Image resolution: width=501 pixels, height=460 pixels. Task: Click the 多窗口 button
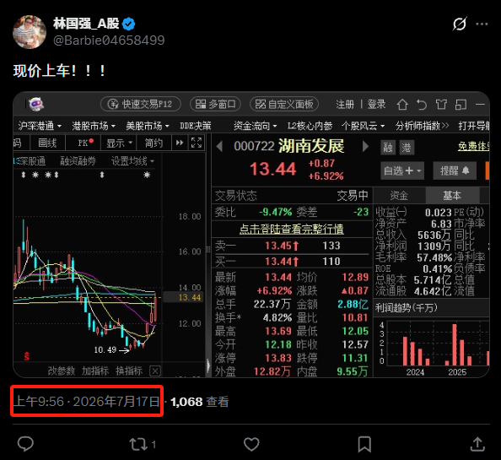pyautogui.click(x=215, y=104)
